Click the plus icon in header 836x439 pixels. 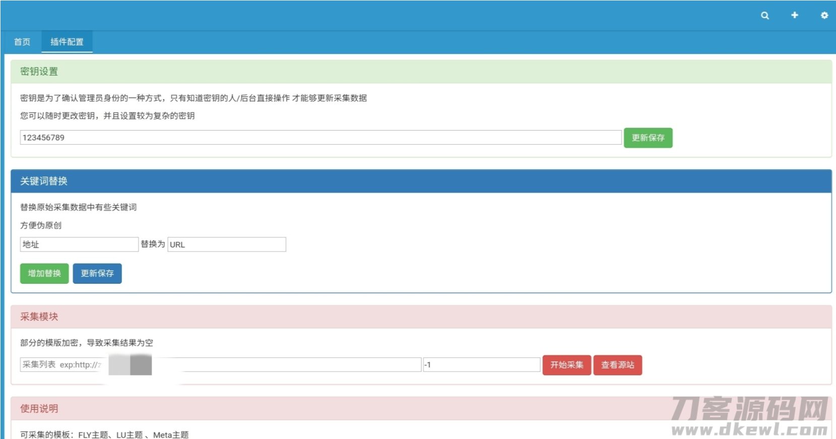(x=795, y=15)
